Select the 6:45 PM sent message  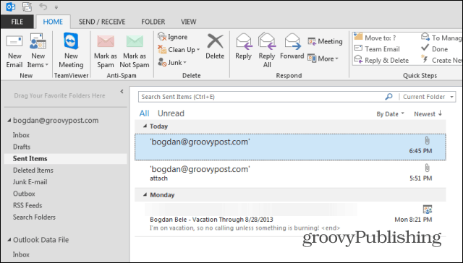pos(290,147)
